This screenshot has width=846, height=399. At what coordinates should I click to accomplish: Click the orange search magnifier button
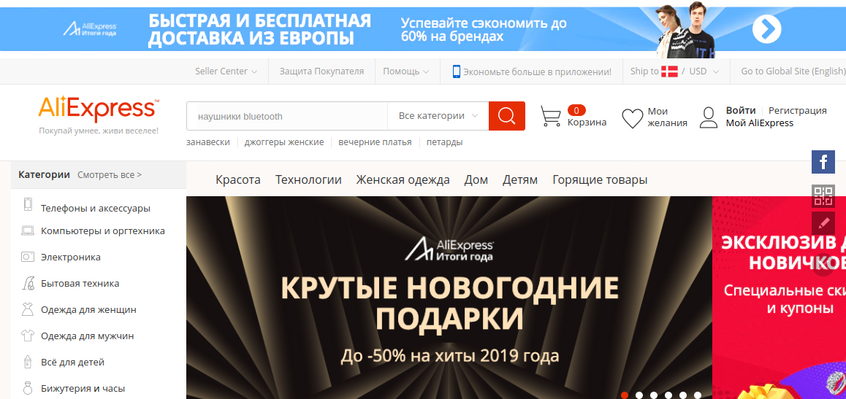[x=506, y=116]
